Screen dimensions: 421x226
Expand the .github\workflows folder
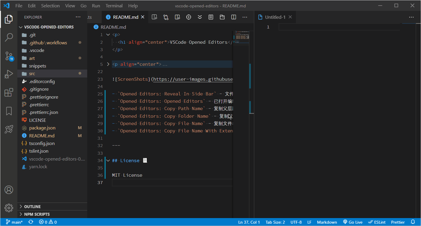click(x=52, y=43)
